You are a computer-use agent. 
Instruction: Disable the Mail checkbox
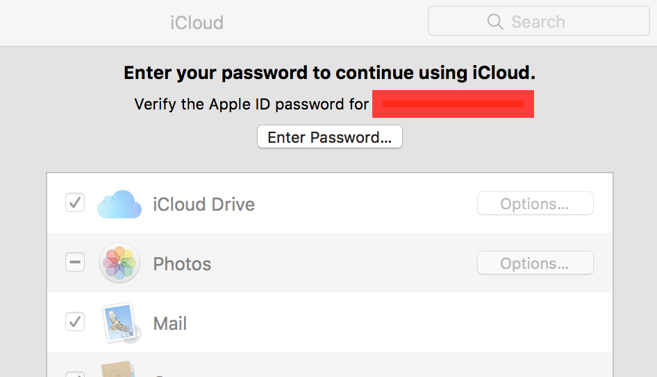point(75,322)
